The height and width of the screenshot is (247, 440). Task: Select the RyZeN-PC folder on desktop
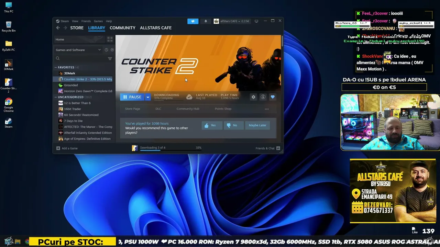click(9, 46)
